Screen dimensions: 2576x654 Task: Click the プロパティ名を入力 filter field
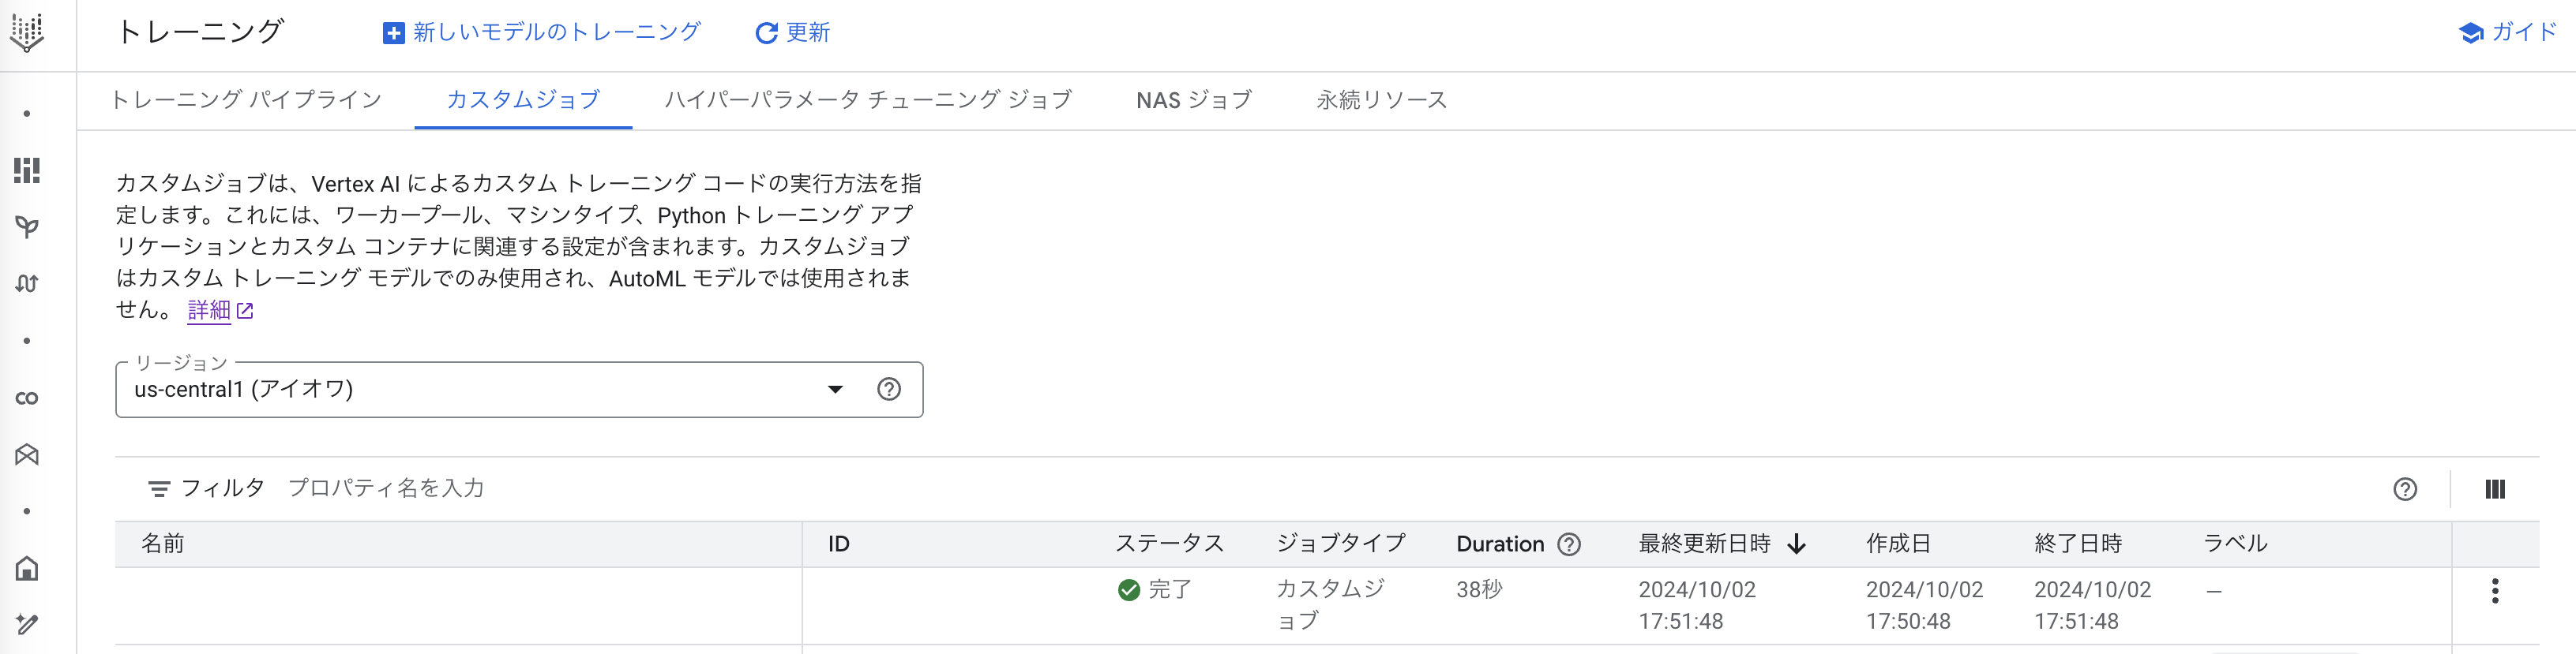(386, 488)
